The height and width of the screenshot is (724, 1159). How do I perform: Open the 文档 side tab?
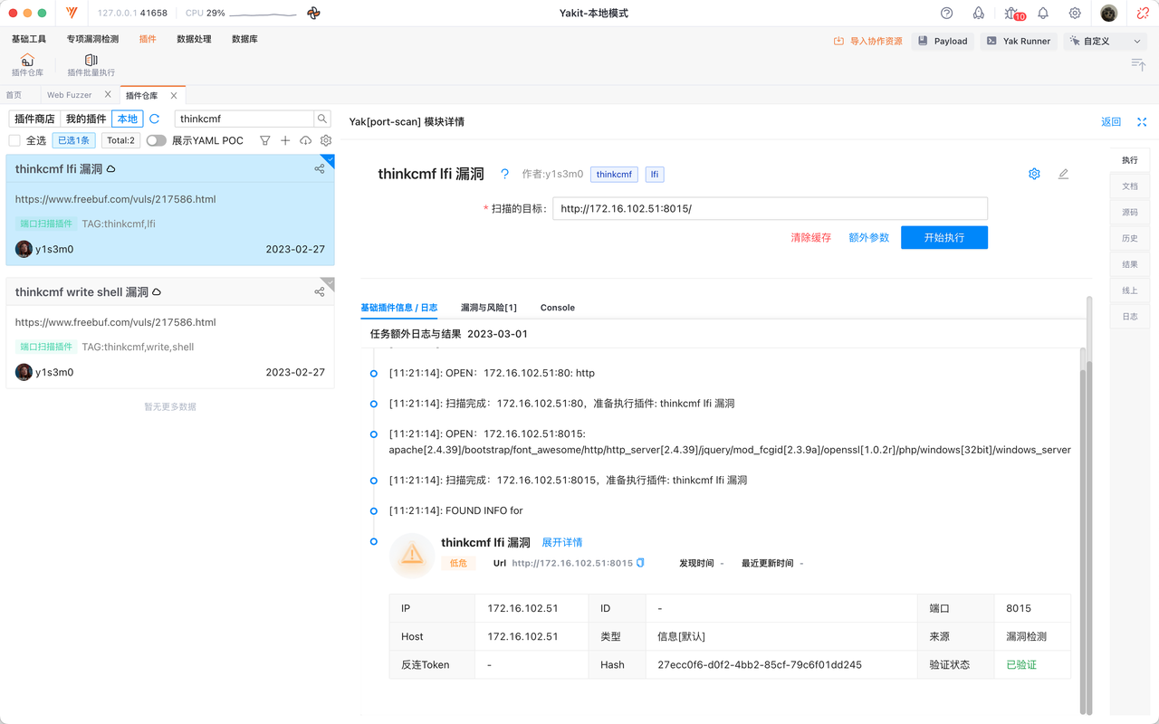[x=1130, y=186]
